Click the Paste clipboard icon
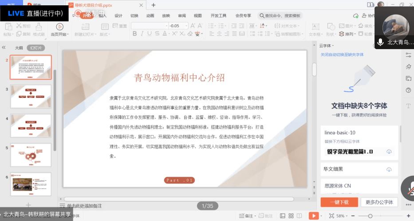 (8, 26)
